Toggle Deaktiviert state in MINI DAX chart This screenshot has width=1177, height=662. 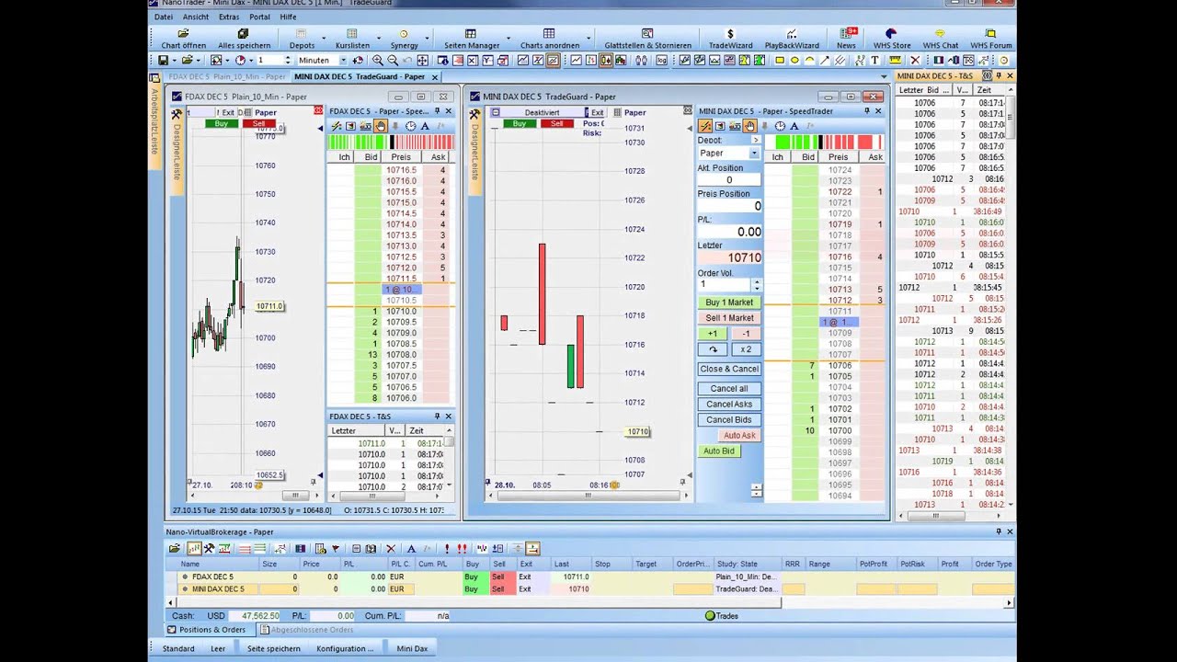[542, 112]
